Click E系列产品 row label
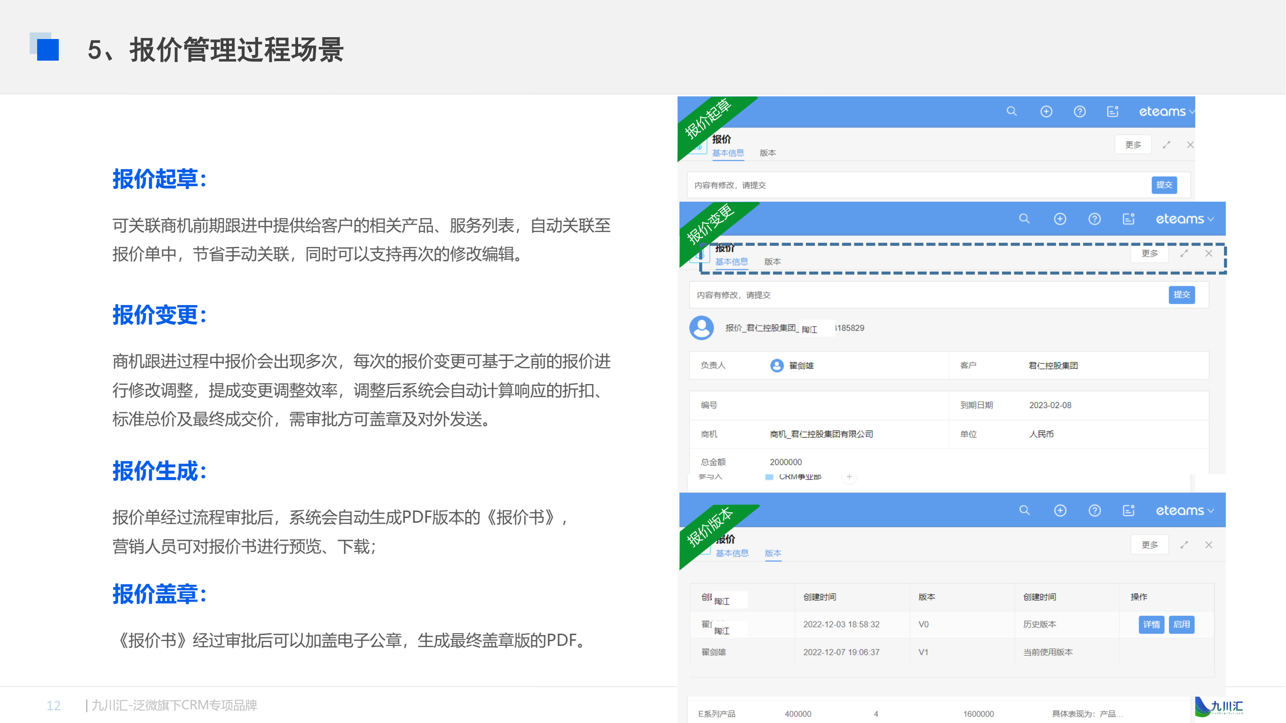 tap(716, 714)
